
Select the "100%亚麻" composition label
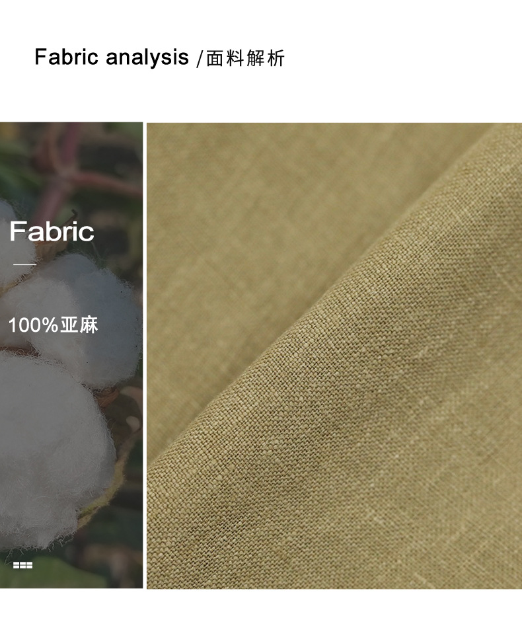click(53, 325)
